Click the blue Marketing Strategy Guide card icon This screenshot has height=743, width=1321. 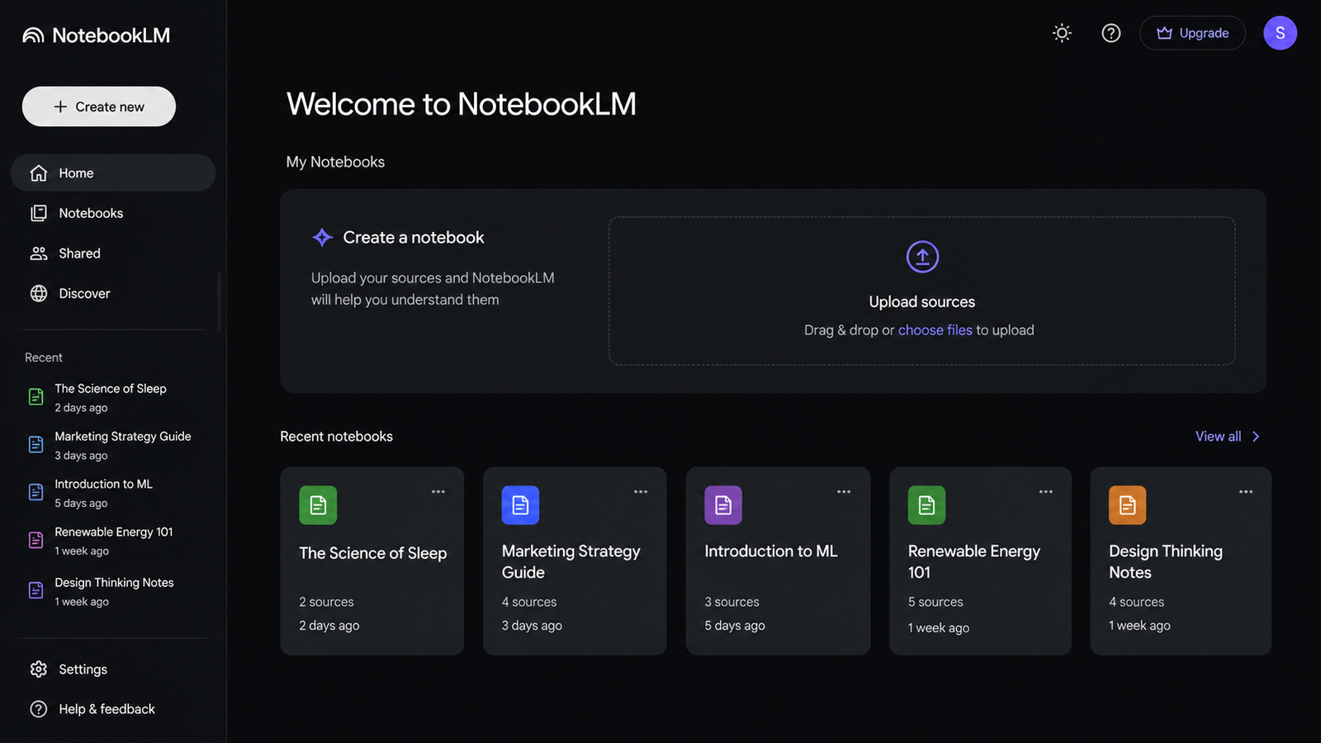click(x=520, y=505)
